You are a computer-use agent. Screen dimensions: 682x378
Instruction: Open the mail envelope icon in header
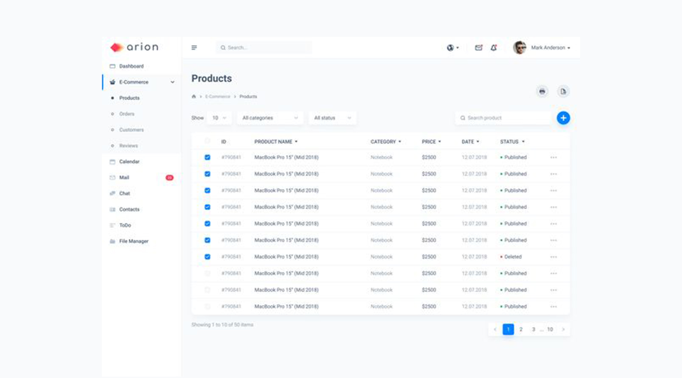(x=478, y=48)
